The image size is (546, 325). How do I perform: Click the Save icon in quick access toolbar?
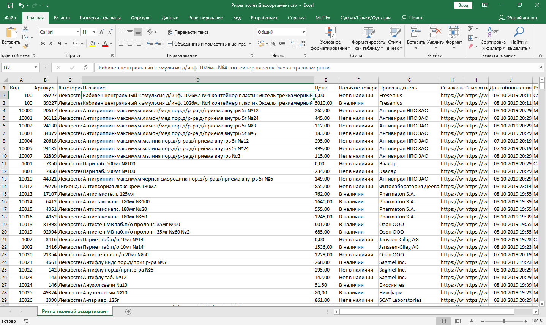pyautogui.click(x=10, y=5)
